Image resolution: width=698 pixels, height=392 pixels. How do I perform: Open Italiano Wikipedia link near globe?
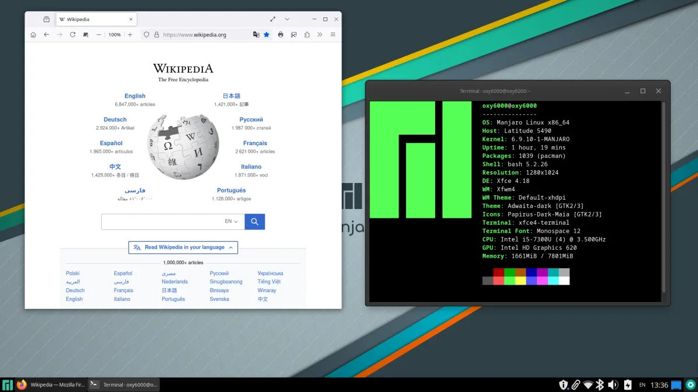point(251,167)
